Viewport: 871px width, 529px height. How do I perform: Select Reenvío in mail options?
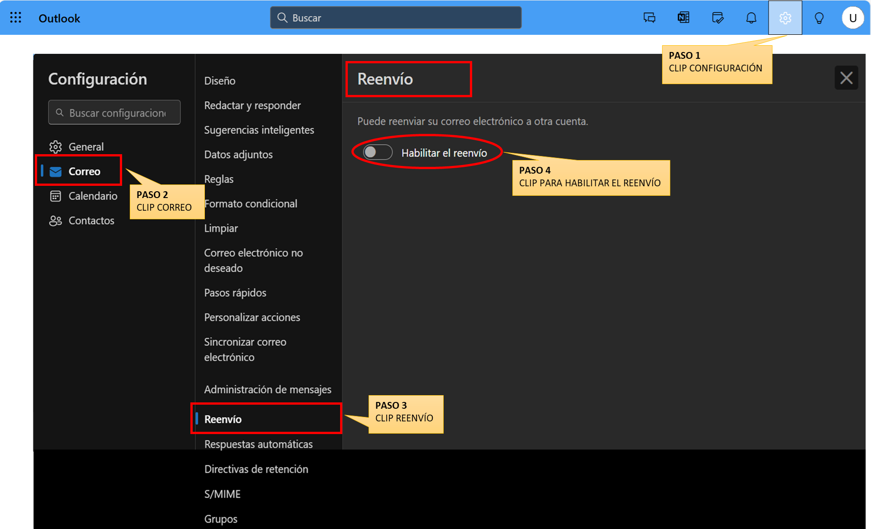[223, 419]
